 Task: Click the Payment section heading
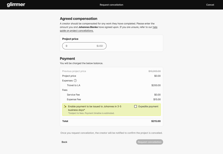pos(67,58)
